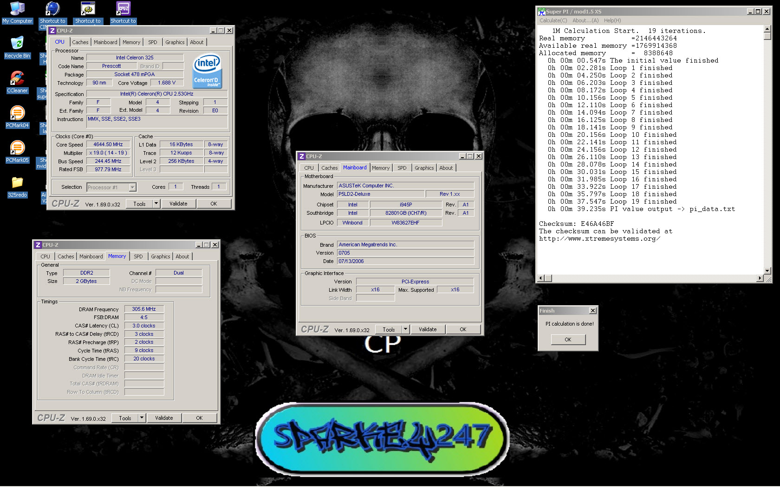Select About tab in Mainboard CPU-Z window
Image resolution: width=780 pixels, height=487 pixels.
[x=446, y=168]
